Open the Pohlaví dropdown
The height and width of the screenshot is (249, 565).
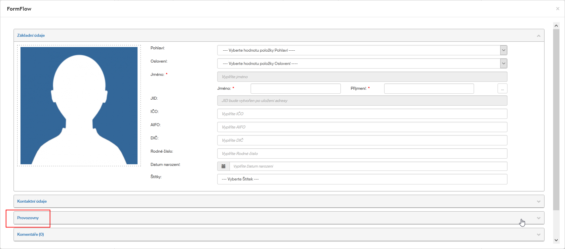click(x=503, y=50)
